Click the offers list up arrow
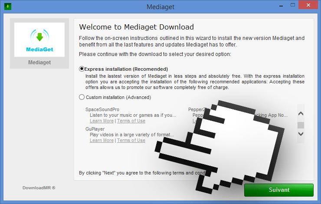This screenshot has width=321, height=204. (301, 113)
